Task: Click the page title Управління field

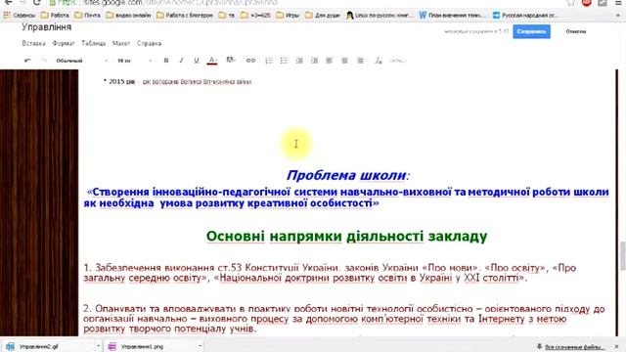Action: click(x=46, y=27)
